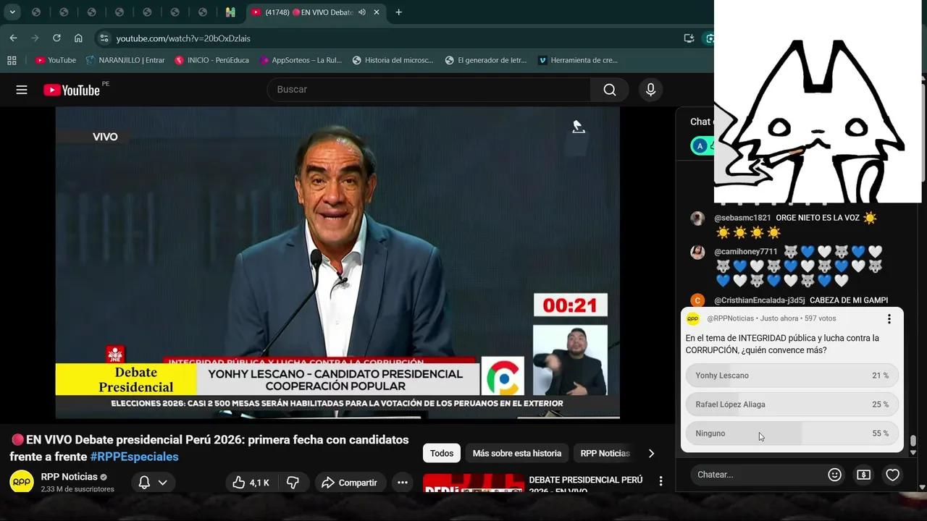Go back to the previous page
927x521 pixels.
point(13,38)
